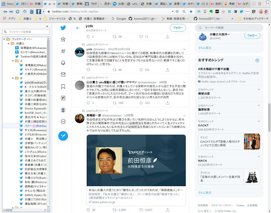The height and width of the screenshot is (213, 271).
Task: Click browser reload button
Action: (x=17, y=11)
